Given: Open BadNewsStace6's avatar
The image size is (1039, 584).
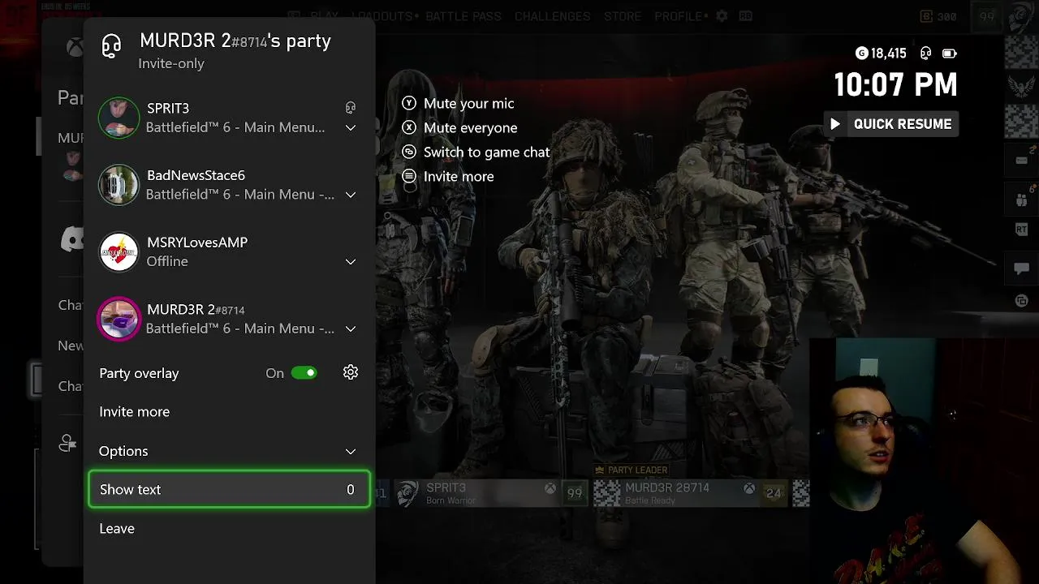Looking at the screenshot, I should tap(119, 185).
